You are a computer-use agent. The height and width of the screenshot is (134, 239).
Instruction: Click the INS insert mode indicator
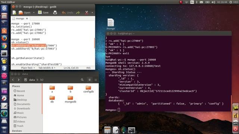(x=89, y=68)
